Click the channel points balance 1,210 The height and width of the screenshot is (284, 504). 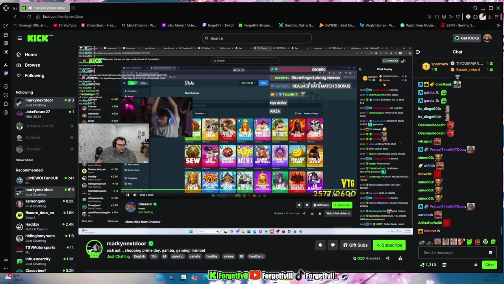(x=428, y=265)
